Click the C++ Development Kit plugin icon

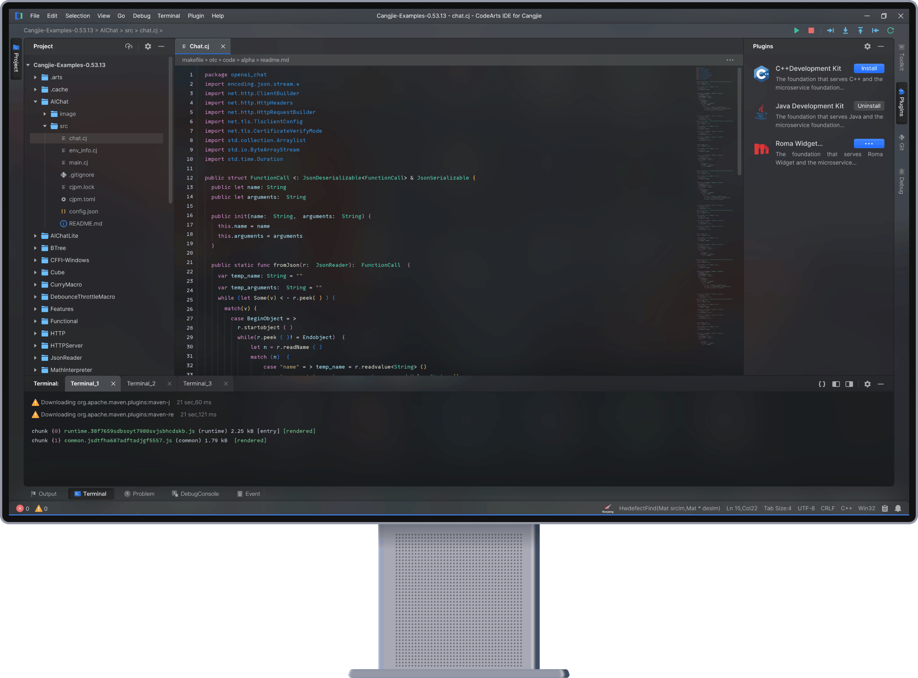coord(762,74)
